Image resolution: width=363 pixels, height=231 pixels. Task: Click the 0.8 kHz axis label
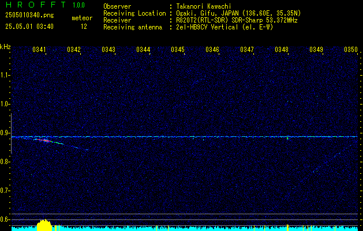(5, 162)
